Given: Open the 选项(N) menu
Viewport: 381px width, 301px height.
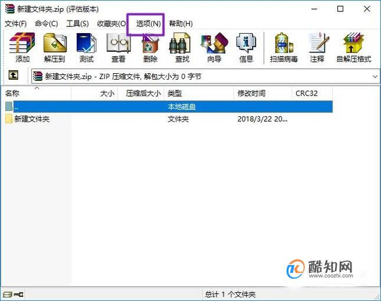Looking at the screenshot, I should [x=148, y=24].
